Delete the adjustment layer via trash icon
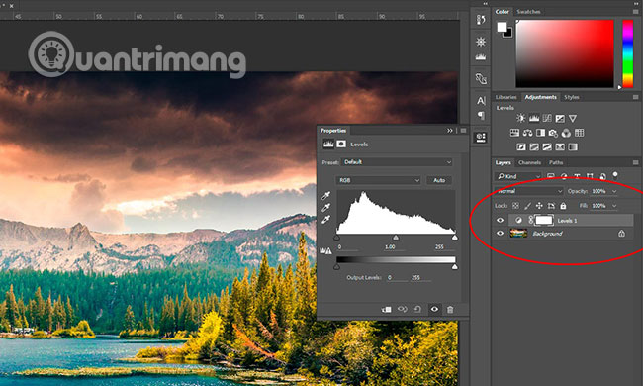Image resolution: width=643 pixels, height=386 pixels. coord(450,309)
